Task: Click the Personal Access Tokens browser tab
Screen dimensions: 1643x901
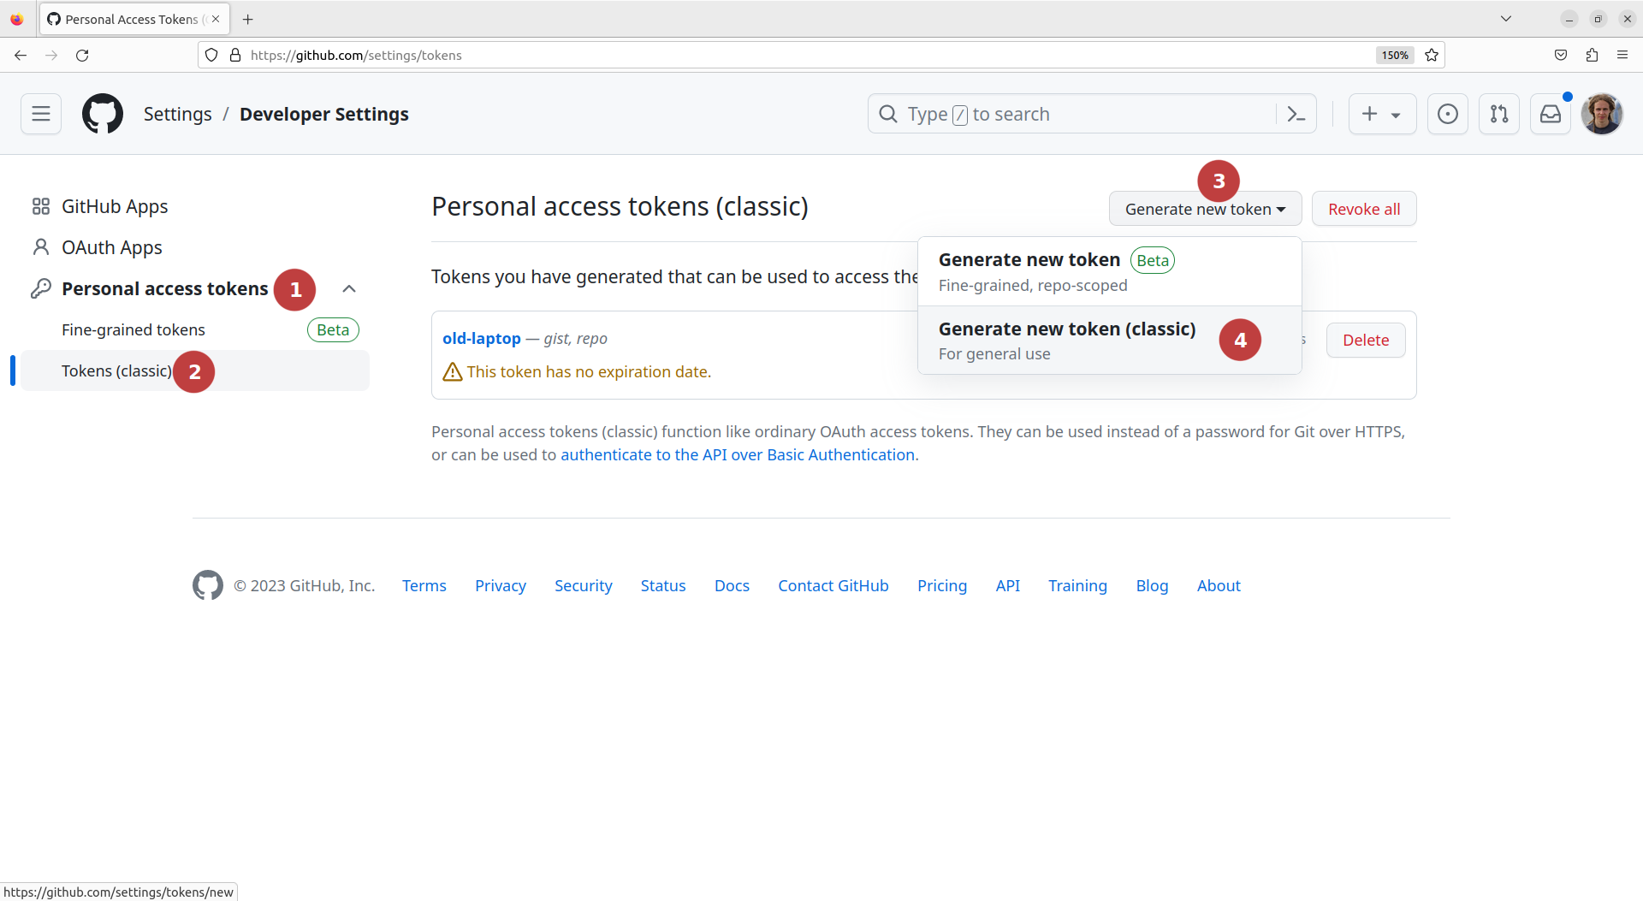Action: [134, 19]
